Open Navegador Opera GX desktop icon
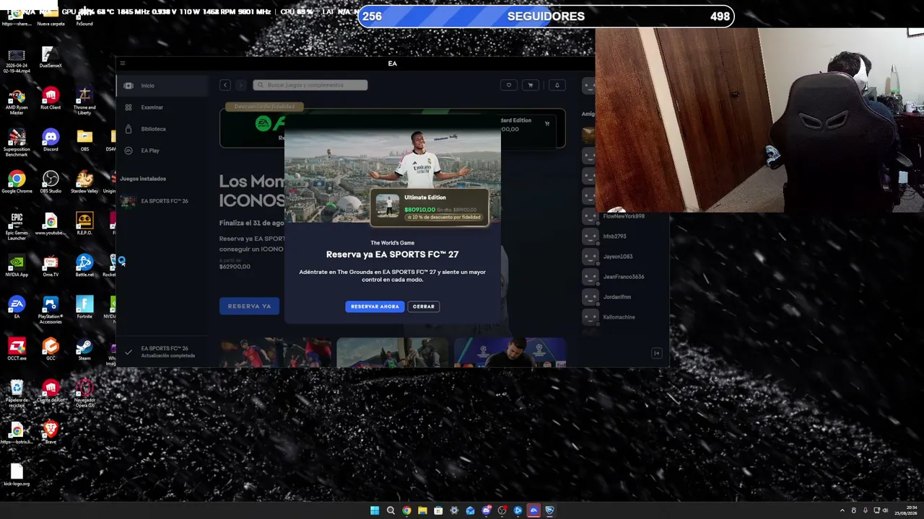924x519 pixels. (x=84, y=394)
